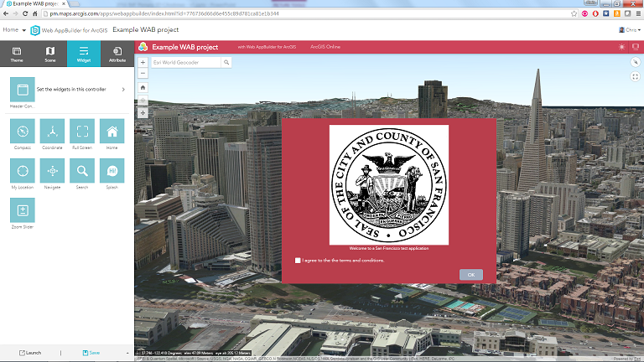Select the Home widget tile

click(x=112, y=131)
